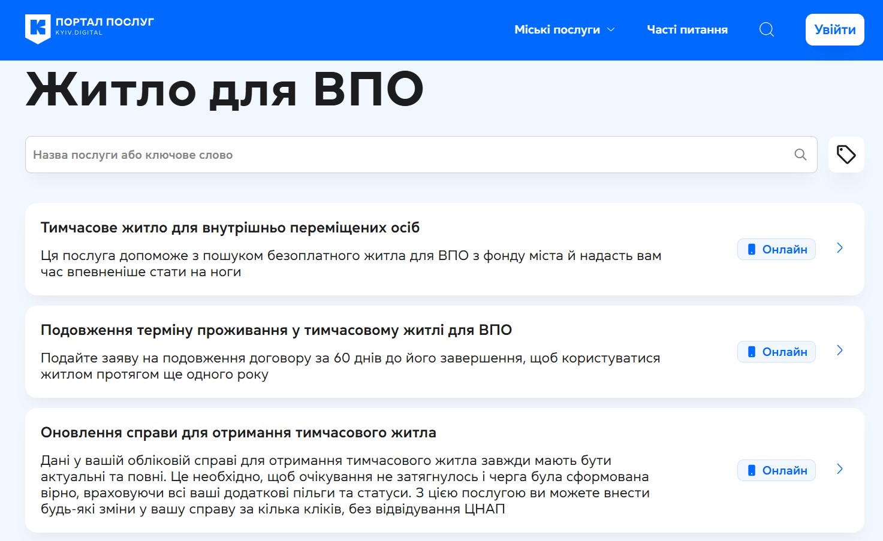Open Оновлення справи service via right arrow
The image size is (883, 541).
[839, 469]
